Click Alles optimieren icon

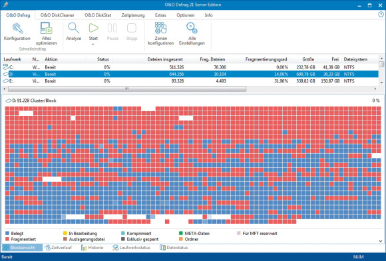click(x=46, y=29)
